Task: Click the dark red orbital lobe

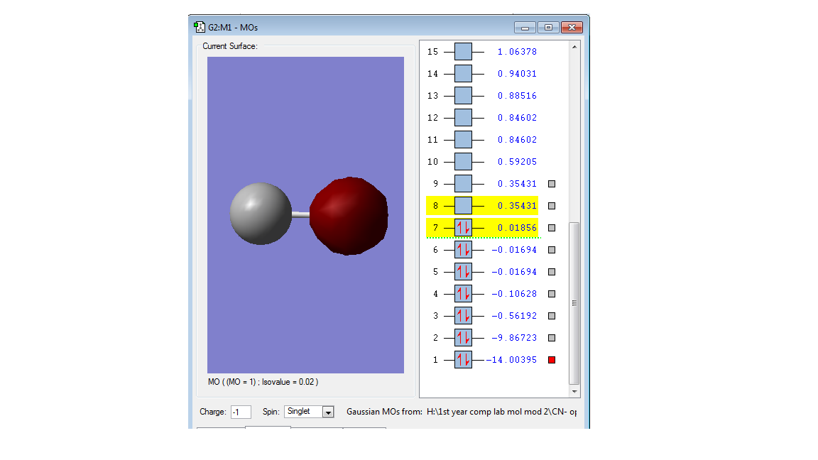Action: point(349,216)
